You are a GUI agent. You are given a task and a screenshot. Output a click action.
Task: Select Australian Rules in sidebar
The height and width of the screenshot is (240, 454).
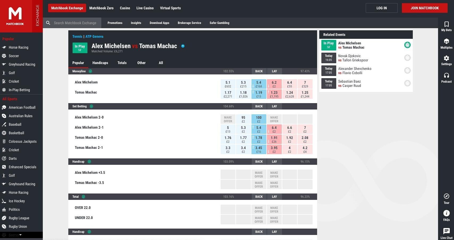coord(20,116)
